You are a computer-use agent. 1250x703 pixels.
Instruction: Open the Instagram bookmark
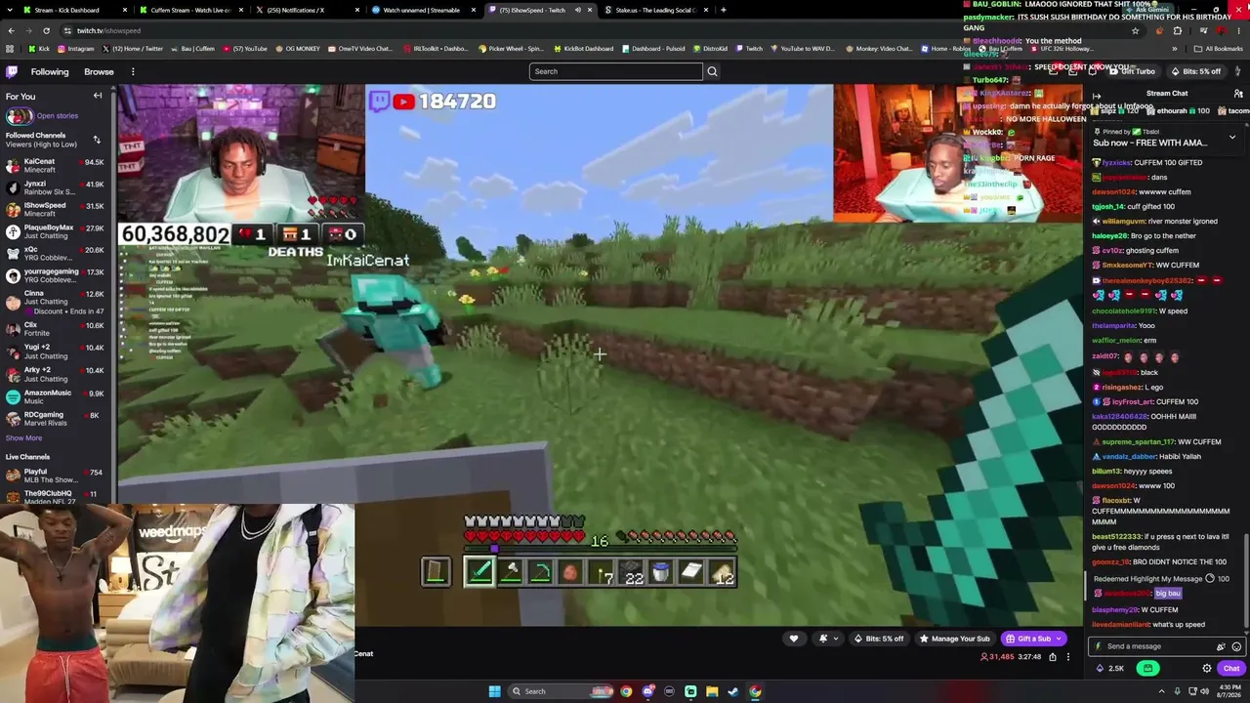76,48
